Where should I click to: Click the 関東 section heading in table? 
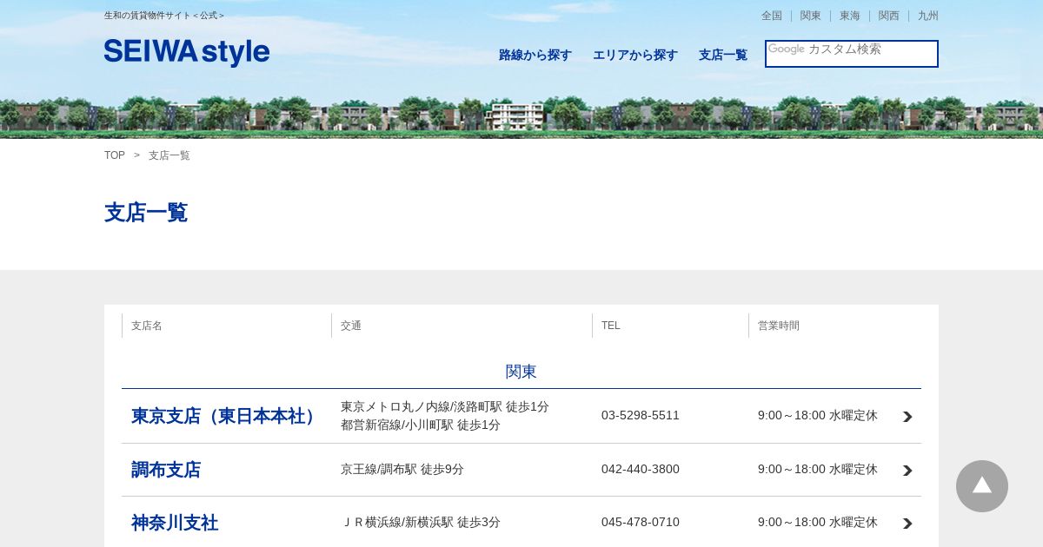[521, 372]
